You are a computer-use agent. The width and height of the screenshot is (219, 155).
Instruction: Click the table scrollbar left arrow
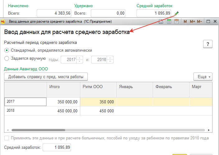coord(8,130)
